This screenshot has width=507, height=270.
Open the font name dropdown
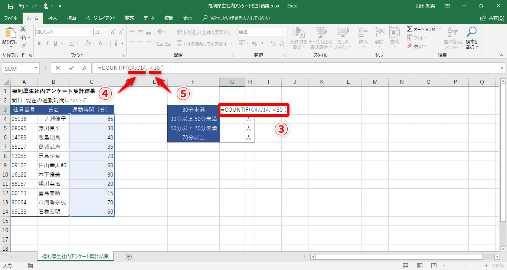click(90, 32)
